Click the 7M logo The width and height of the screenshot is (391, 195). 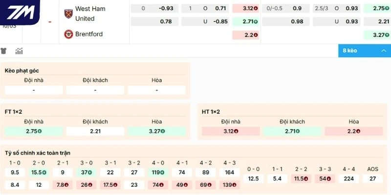20,12
